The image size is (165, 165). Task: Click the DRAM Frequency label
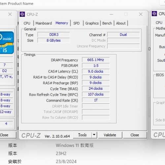click(x=64, y=60)
